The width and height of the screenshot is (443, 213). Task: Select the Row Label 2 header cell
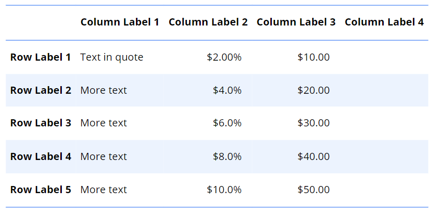point(40,90)
